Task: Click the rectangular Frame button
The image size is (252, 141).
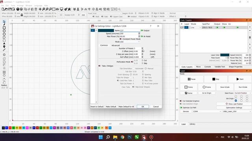Action: tap(189, 87)
